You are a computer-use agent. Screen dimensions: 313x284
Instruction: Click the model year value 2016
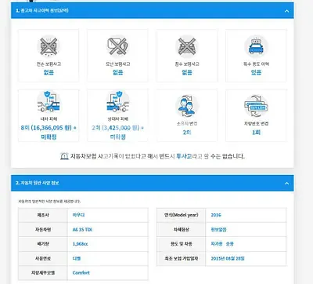coord(216,215)
